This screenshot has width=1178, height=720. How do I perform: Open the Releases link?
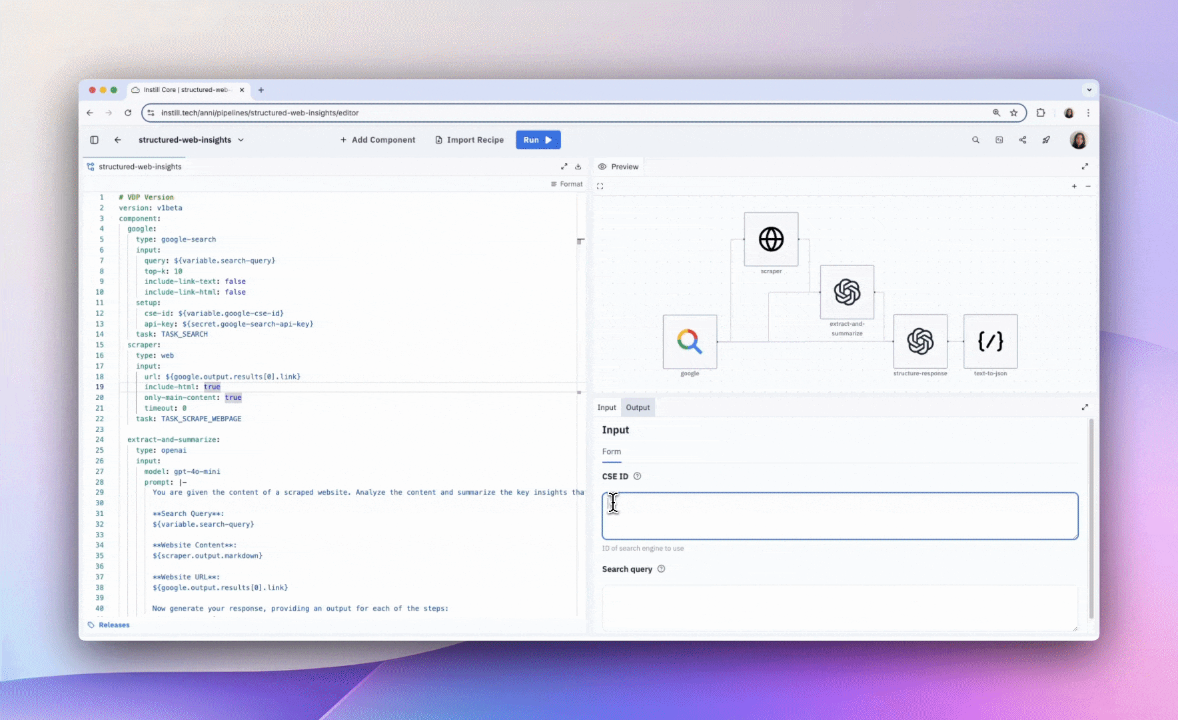point(109,625)
